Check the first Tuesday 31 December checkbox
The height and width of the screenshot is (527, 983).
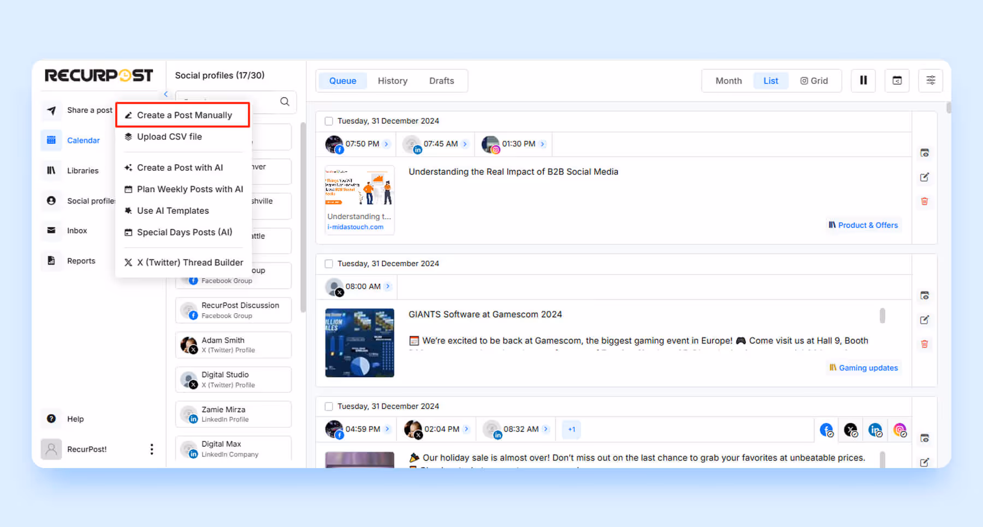click(x=329, y=121)
